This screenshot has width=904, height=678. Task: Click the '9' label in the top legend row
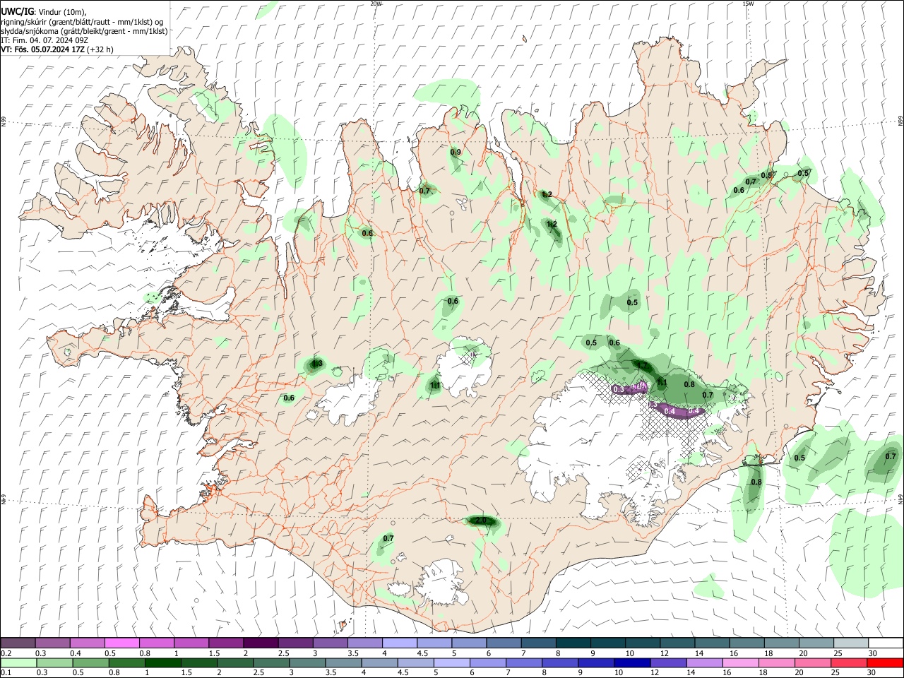click(x=593, y=653)
